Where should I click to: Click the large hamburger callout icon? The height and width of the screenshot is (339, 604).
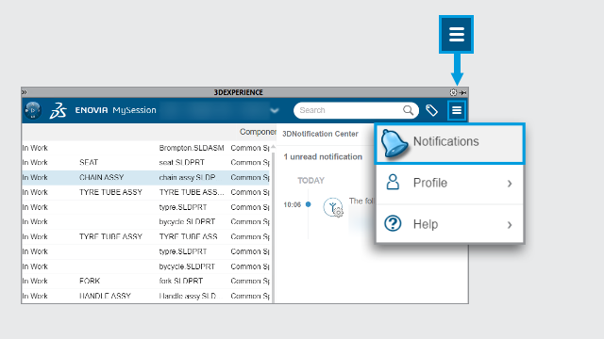point(456,34)
